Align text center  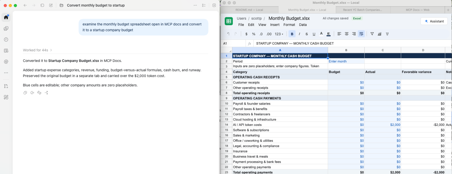(x=347, y=34)
